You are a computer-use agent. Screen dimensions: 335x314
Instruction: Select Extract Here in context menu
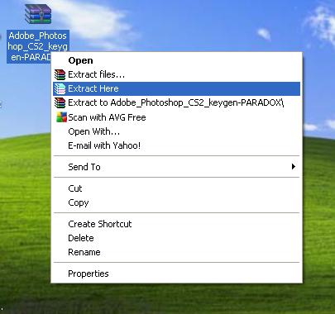(176, 88)
